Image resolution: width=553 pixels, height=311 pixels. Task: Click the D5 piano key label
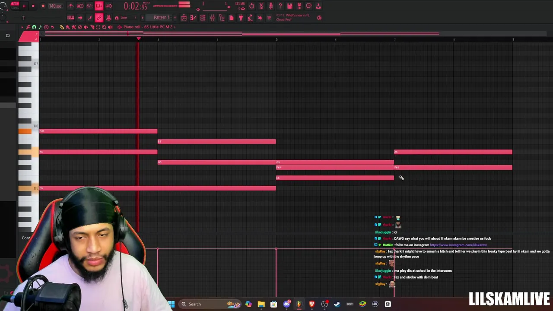coord(35,188)
